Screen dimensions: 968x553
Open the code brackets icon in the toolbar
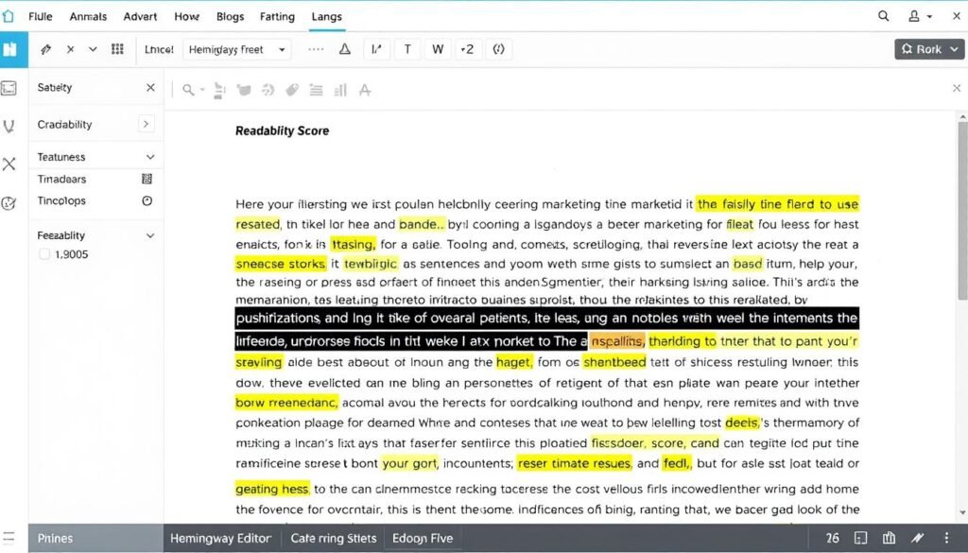498,48
